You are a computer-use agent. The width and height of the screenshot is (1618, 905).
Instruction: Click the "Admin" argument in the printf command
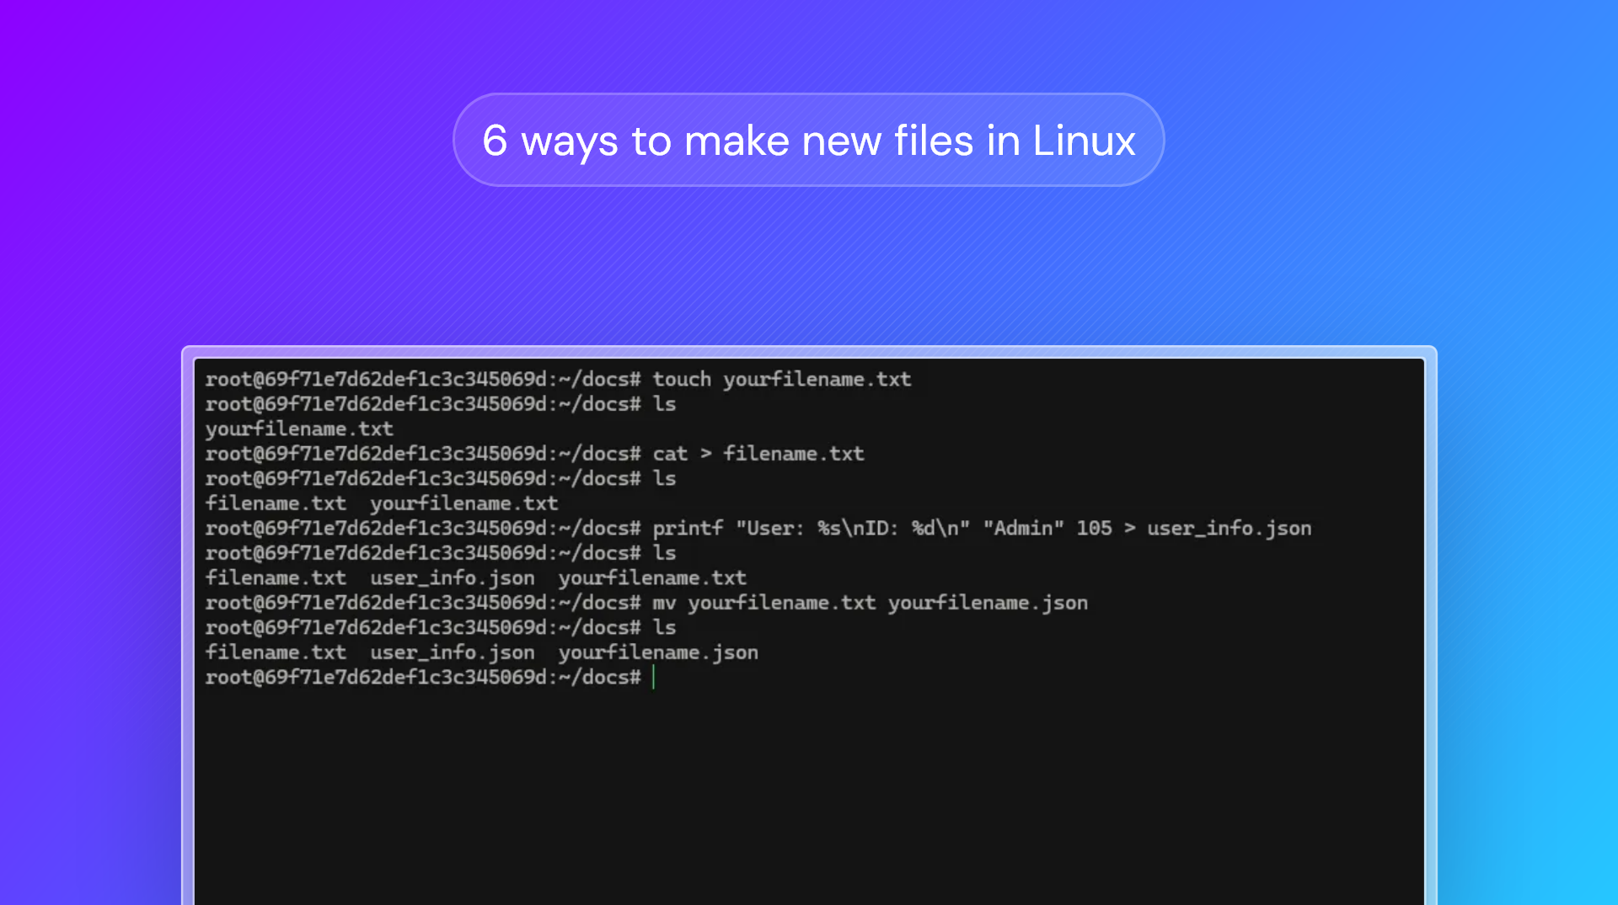(x=1023, y=529)
